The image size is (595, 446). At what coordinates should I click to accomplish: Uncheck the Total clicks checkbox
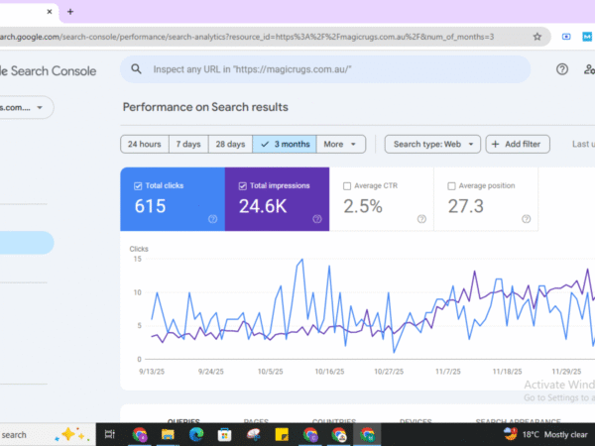click(137, 185)
